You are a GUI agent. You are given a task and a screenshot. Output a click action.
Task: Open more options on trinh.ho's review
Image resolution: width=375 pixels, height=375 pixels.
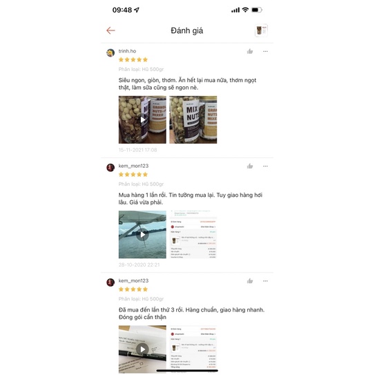tap(265, 51)
